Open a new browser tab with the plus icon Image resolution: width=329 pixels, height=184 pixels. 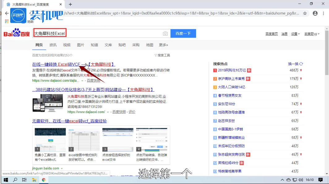tap(71, 4)
